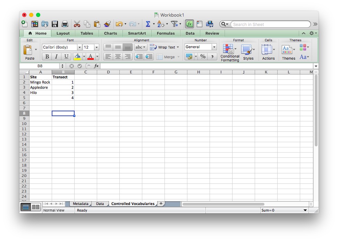Screen dimensions: 338x241
Task: Open the font size dropdown
Action: click(x=96, y=47)
